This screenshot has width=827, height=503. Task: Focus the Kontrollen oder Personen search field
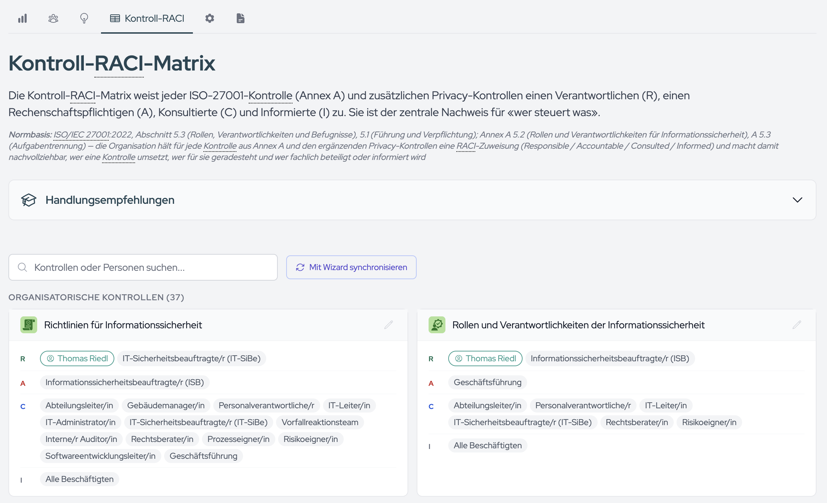143,267
